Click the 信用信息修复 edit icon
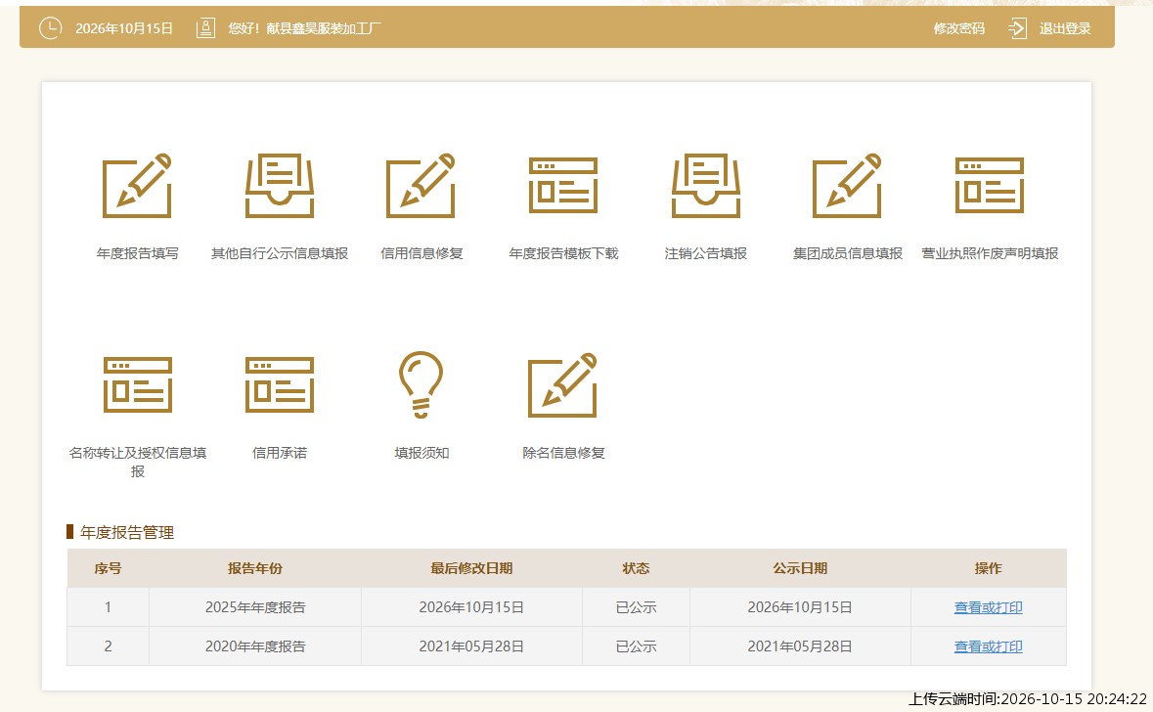The image size is (1153, 712). 421,186
